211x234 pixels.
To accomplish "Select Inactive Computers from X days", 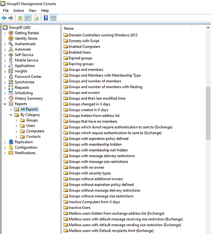I will tap(94, 202).
